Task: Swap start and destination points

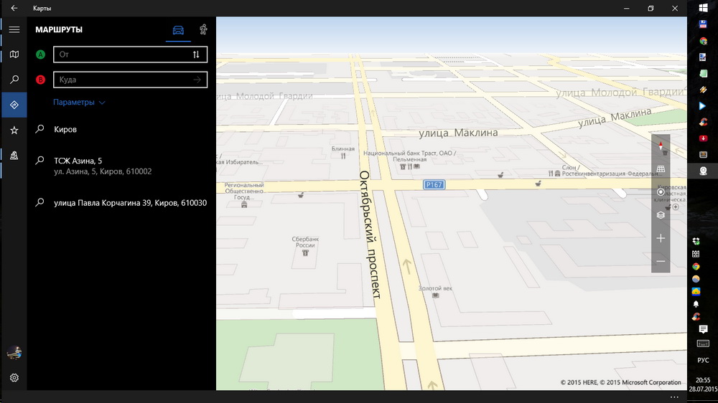Action: 196,54
